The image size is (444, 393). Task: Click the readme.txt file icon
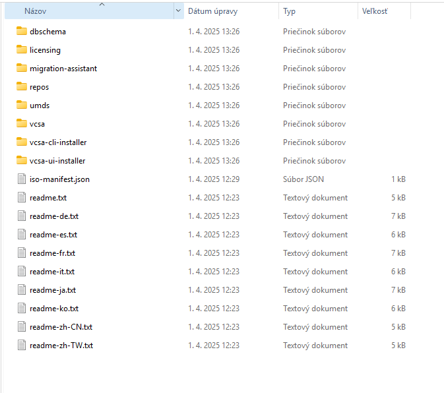[x=22, y=197]
